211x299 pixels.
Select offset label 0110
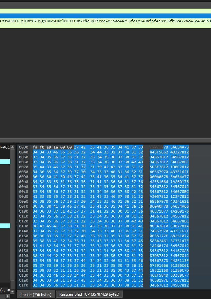point(24,216)
